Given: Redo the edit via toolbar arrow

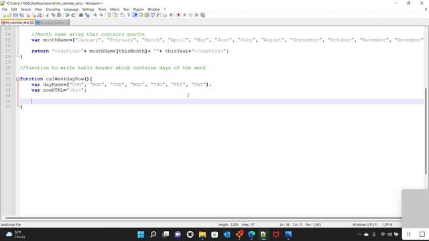Looking at the screenshot, I should click(73, 15).
